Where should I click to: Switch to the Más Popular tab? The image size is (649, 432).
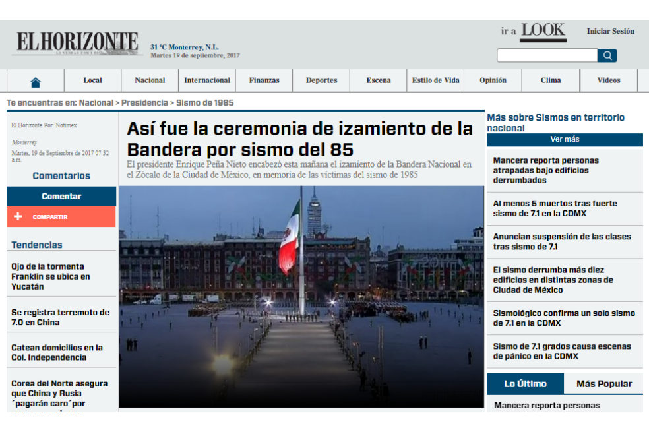click(x=604, y=384)
